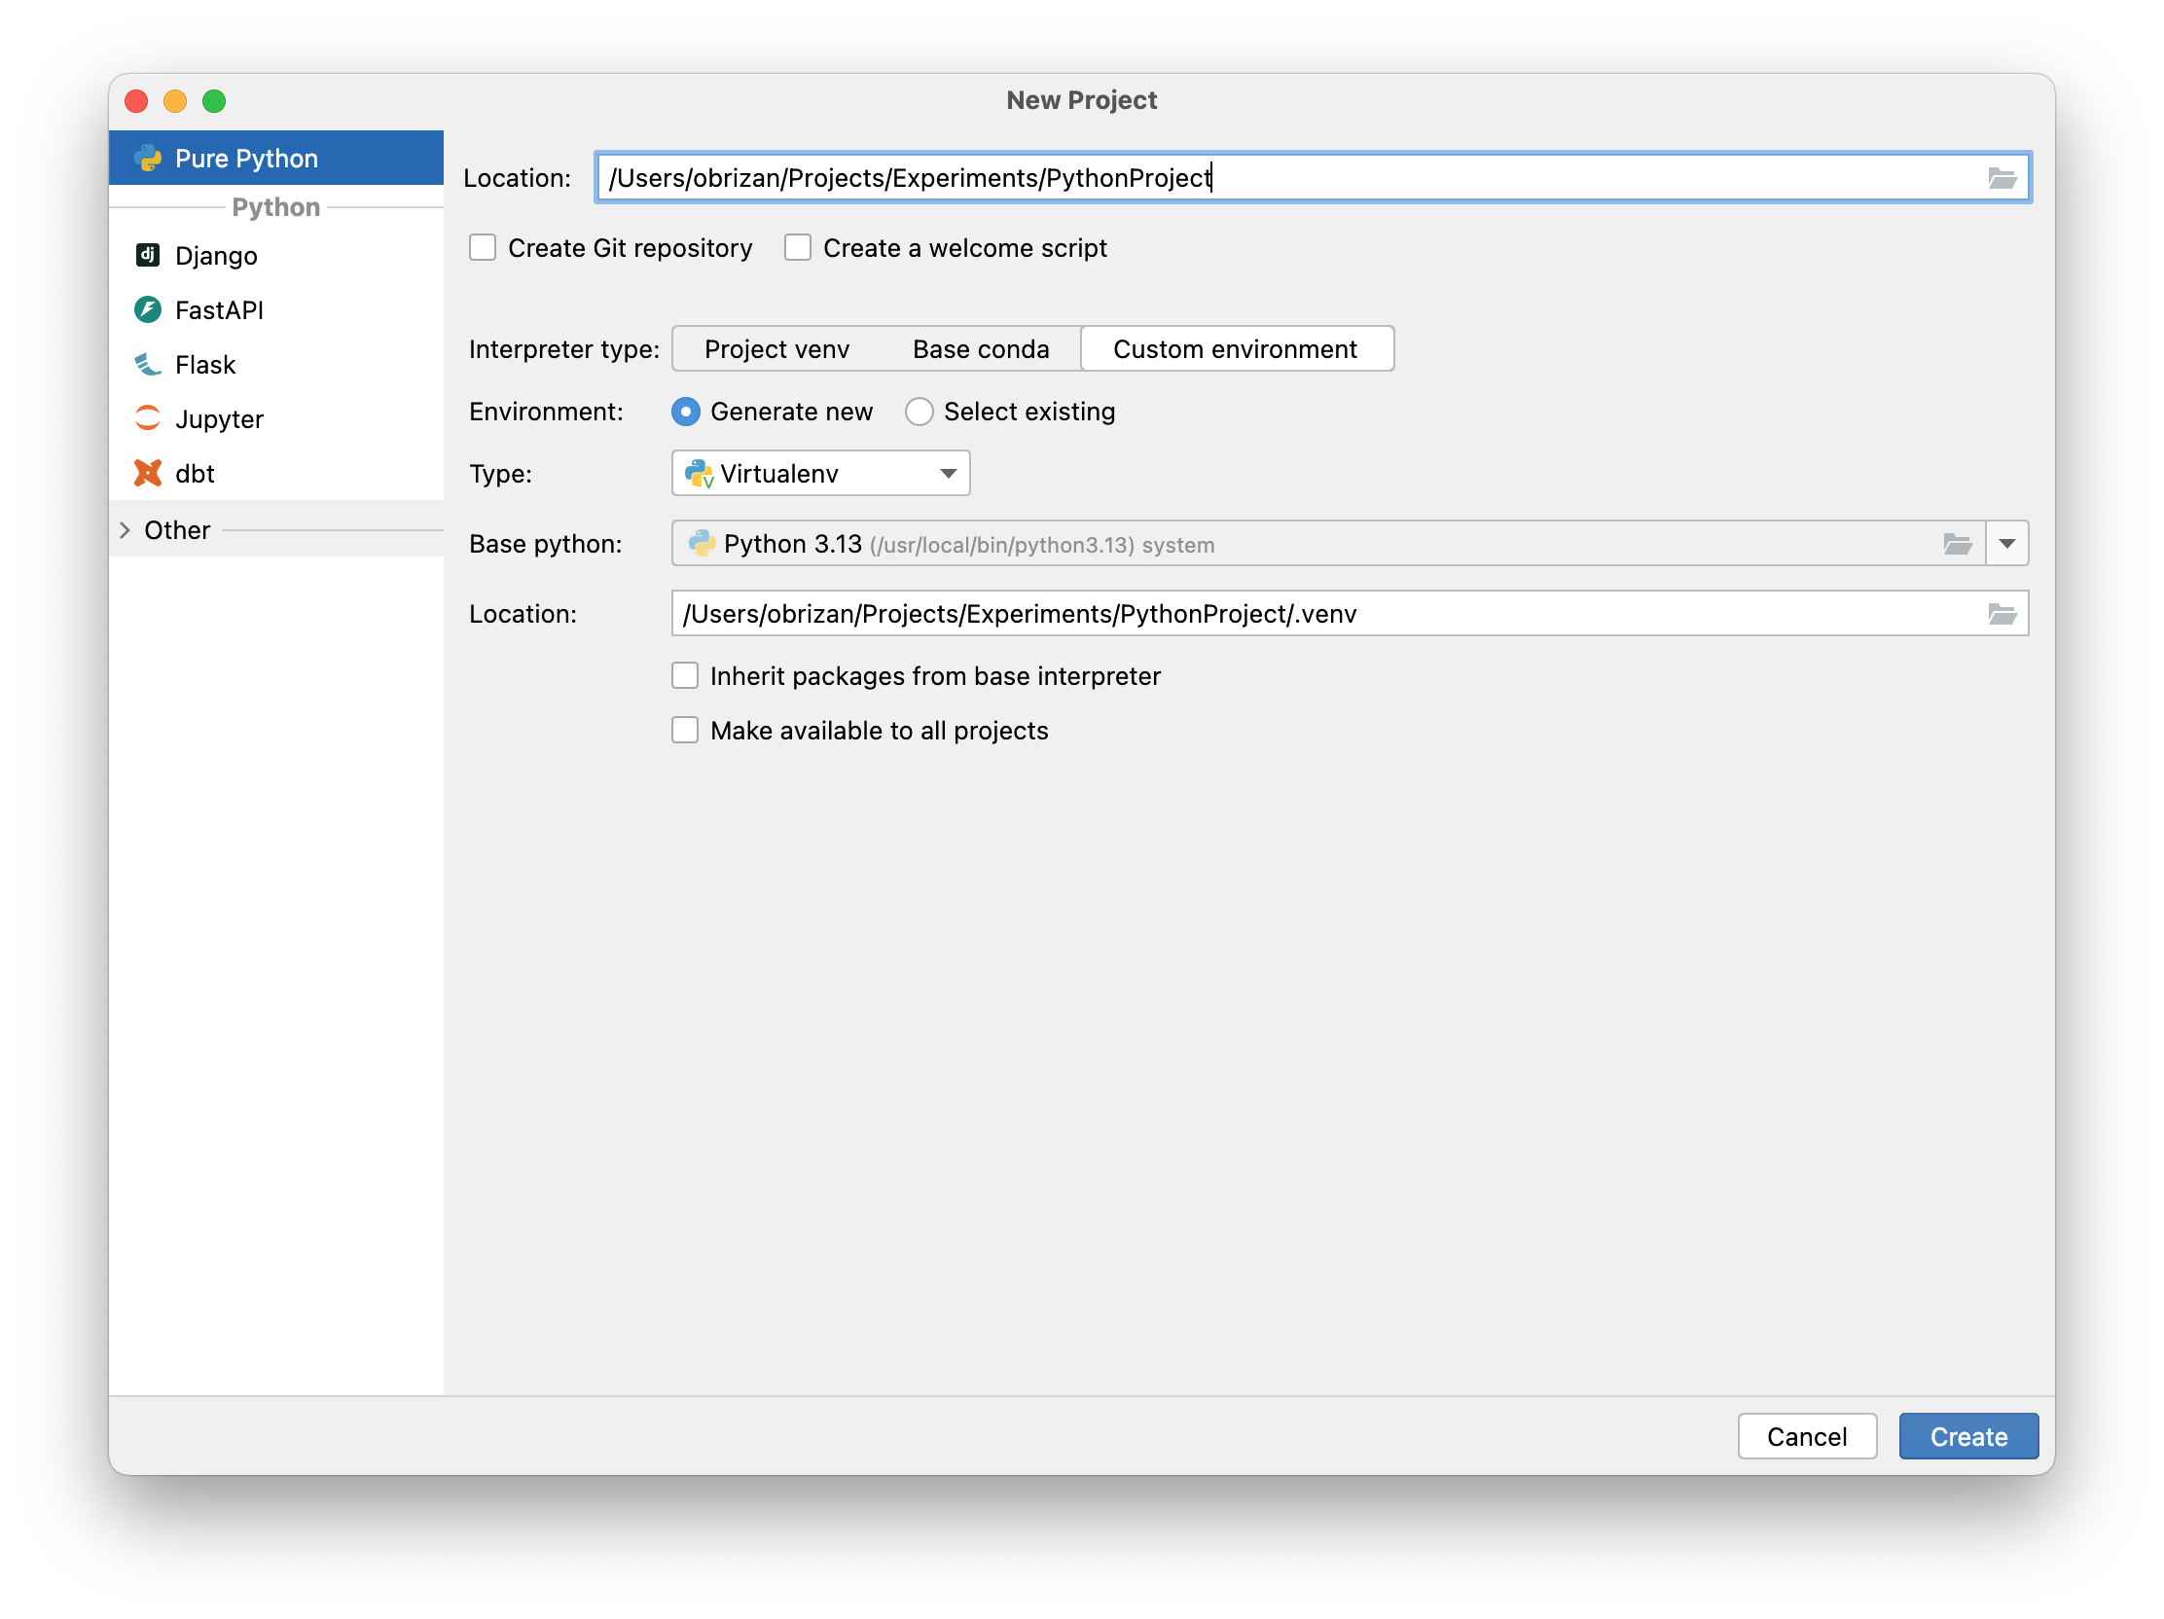The width and height of the screenshot is (2164, 1619).
Task: Enable Create a welcome script checkbox
Action: (x=798, y=247)
